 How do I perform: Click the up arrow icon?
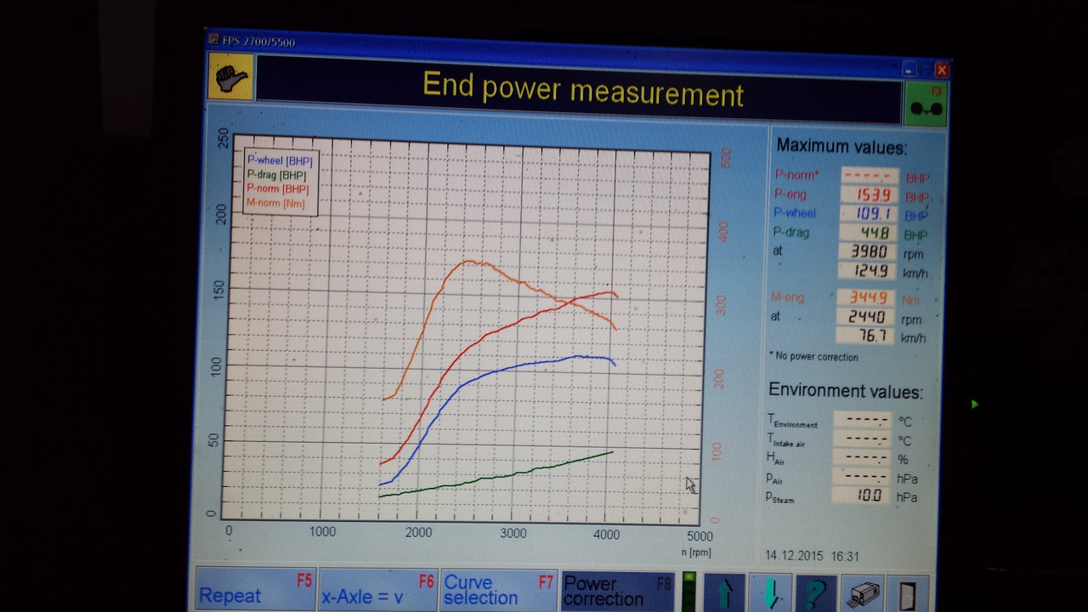click(724, 592)
